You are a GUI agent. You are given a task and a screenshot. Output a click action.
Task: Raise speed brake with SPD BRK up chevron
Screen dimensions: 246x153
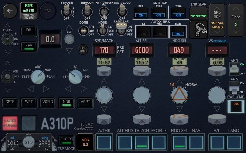click(x=217, y=8)
